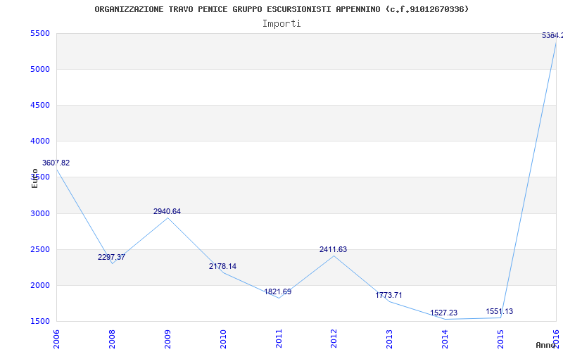563x352 pixels.
Task: Click the 1551.13 data point label
Action: click(x=500, y=311)
